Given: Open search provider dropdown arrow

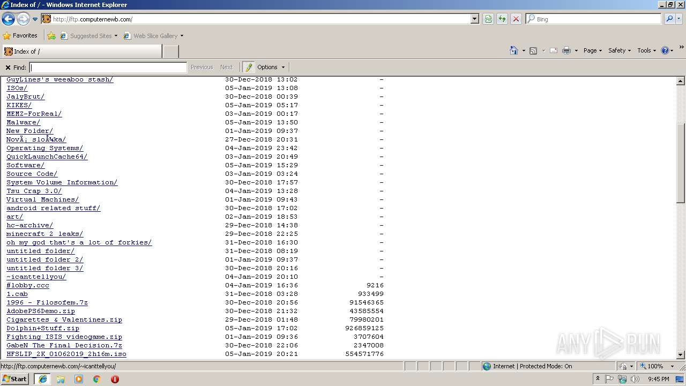Looking at the screenshot, I should (679, 19).
